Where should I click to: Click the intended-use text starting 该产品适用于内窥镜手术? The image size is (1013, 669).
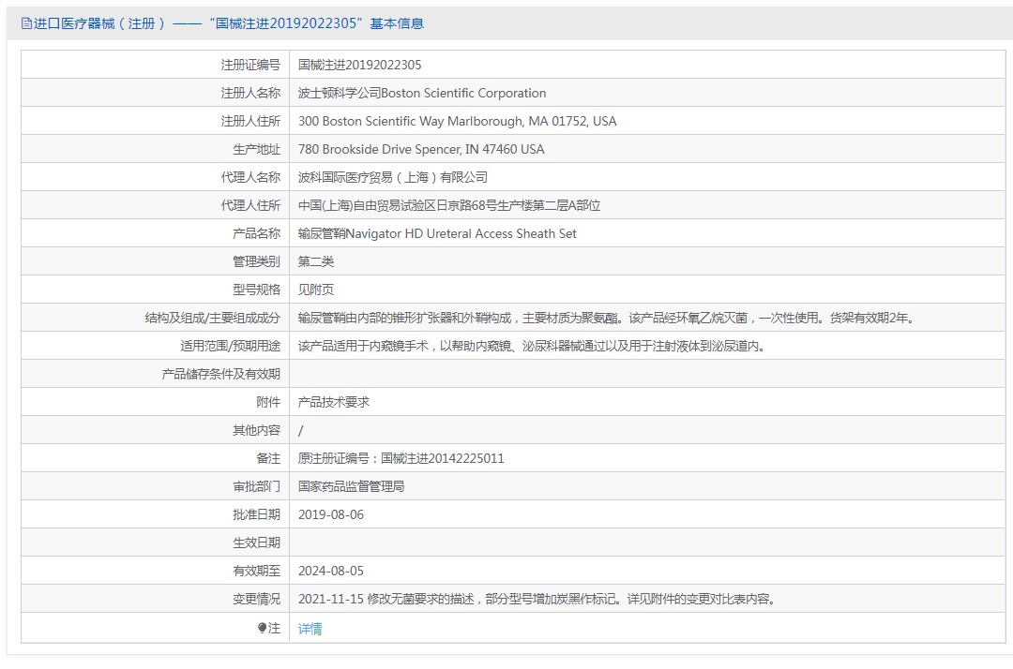[x=532, y=346]
